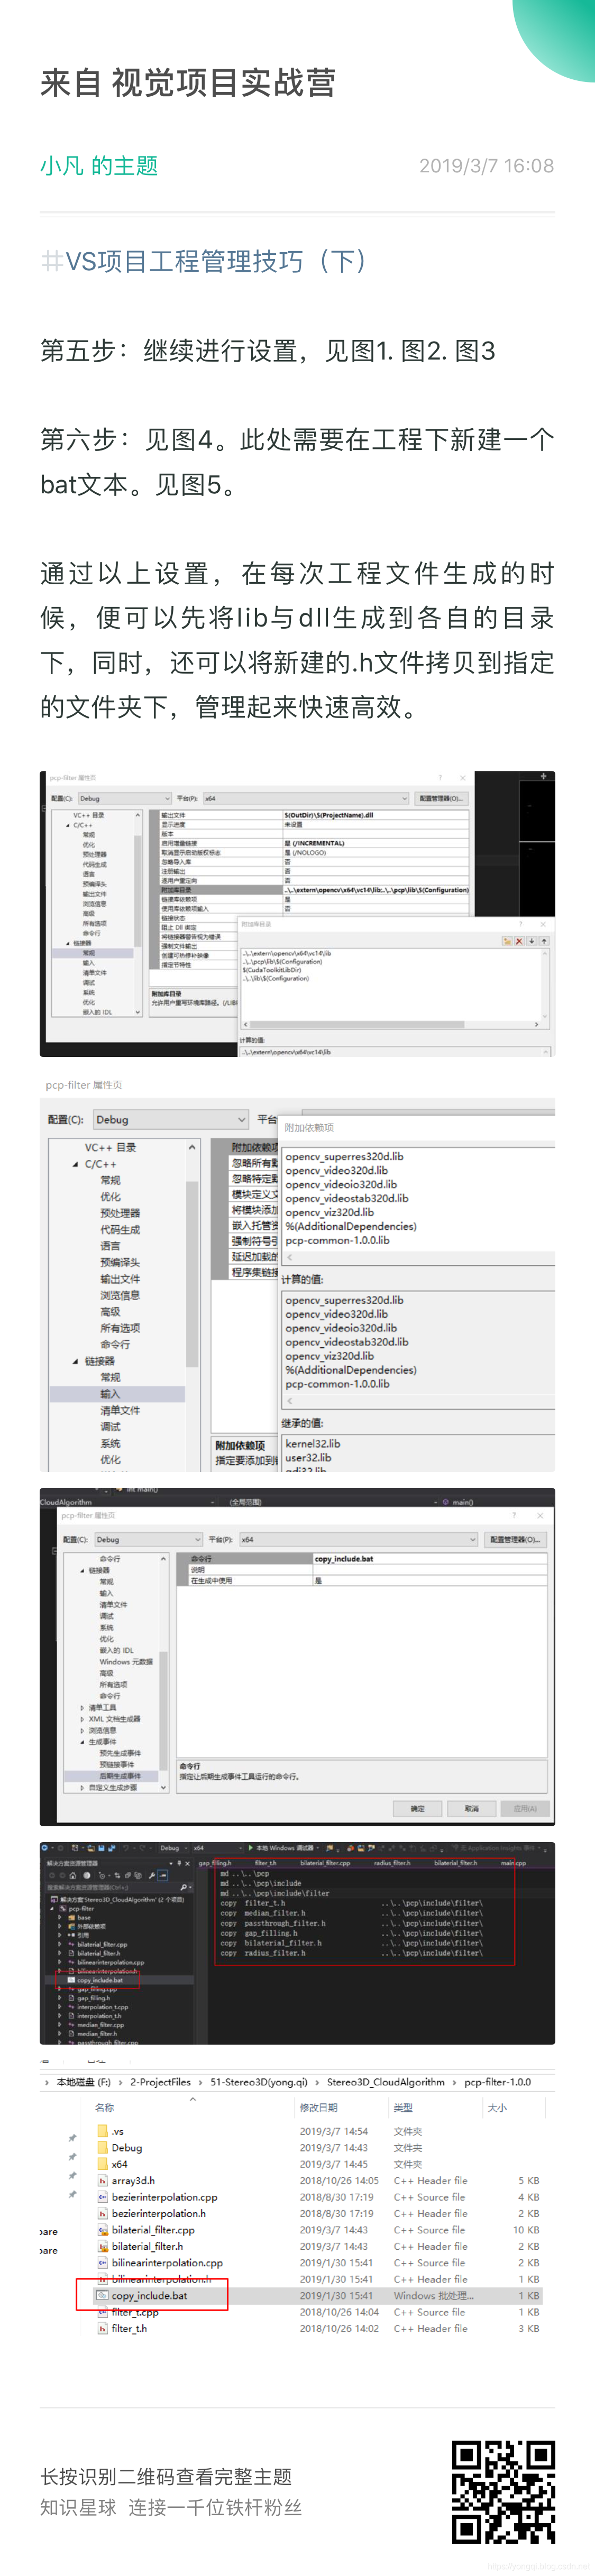Viewport: 595px width, 2576px height.
Task: Open 配置 Debug dropdown in post-build event dialog
Action: [x=149, y=1539]
